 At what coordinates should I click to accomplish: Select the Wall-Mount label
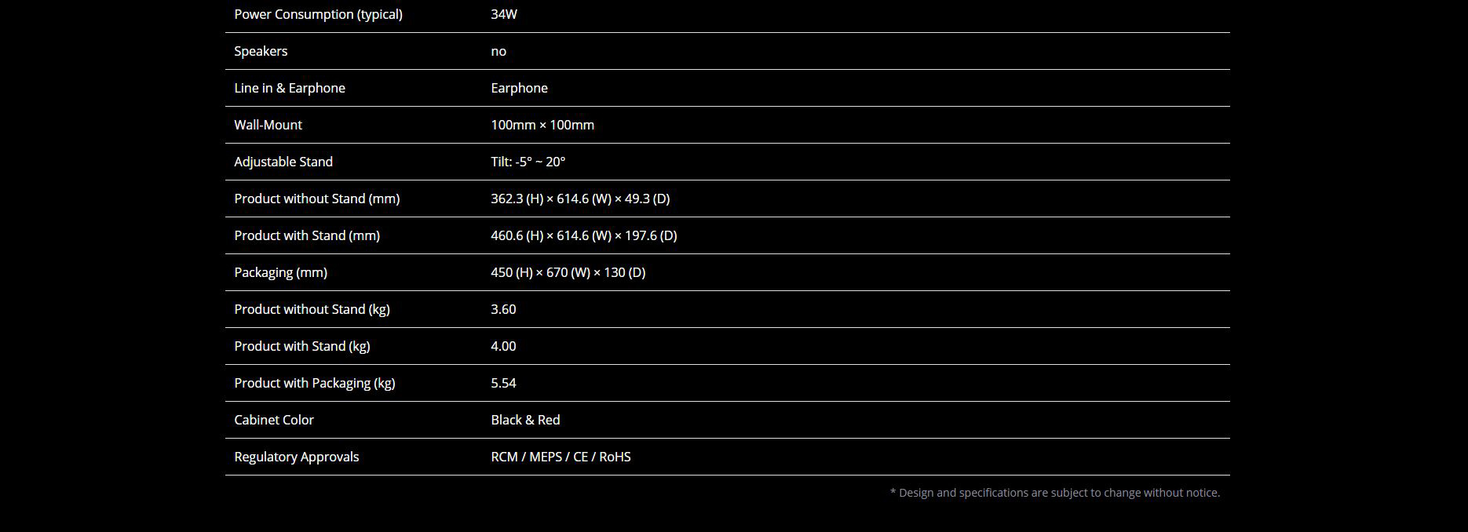(268, 125)
